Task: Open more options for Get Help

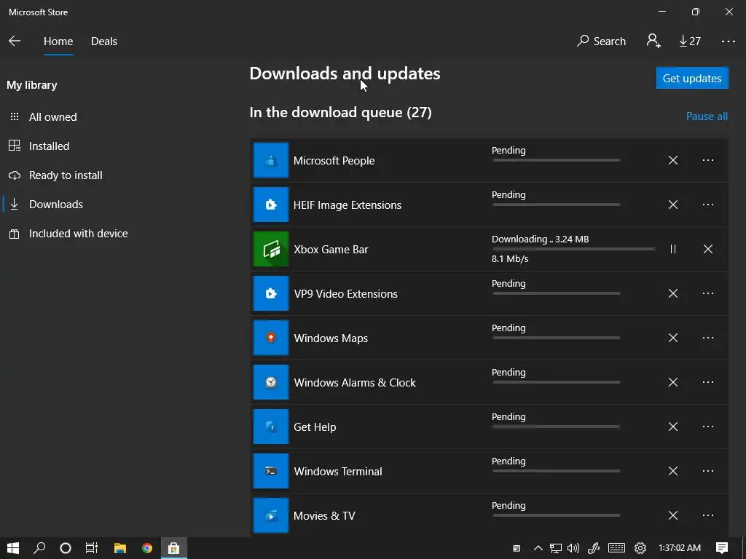Action: coord(708,427)
